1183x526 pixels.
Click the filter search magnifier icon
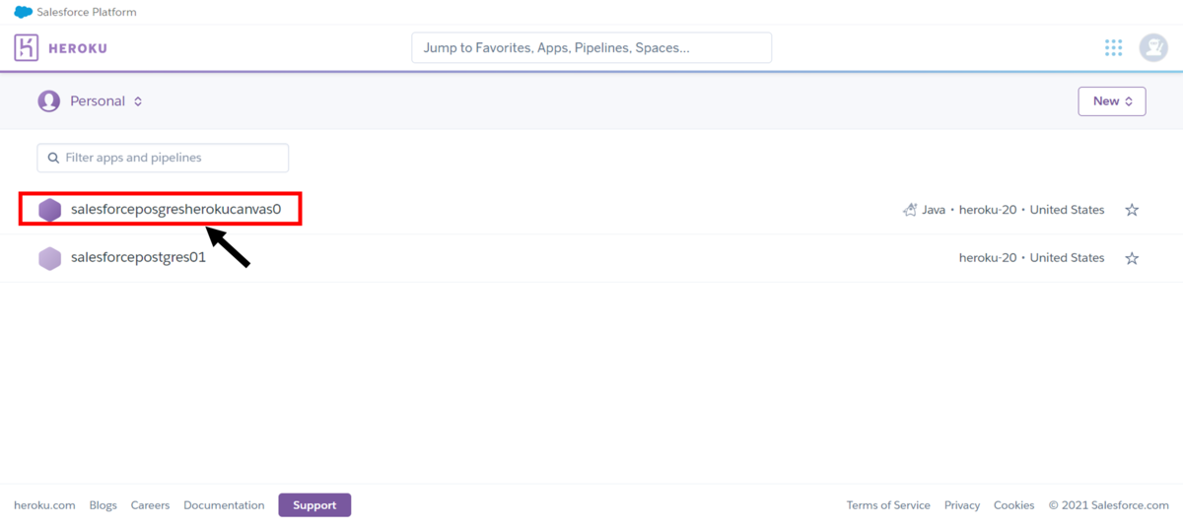pyautogui.click(x=53, y=158)
